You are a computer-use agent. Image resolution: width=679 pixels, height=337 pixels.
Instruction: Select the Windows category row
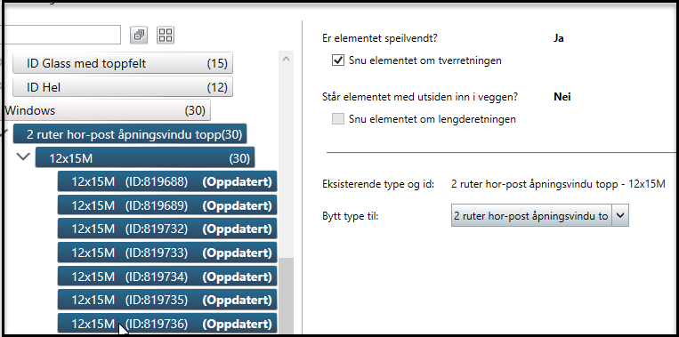[x=106, y=110]
